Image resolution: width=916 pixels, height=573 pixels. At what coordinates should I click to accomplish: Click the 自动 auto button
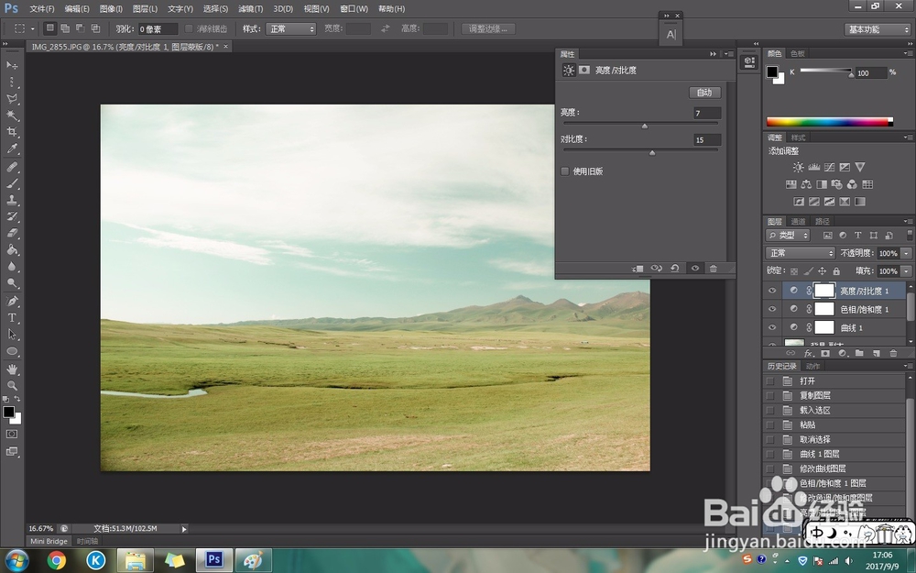704,93
